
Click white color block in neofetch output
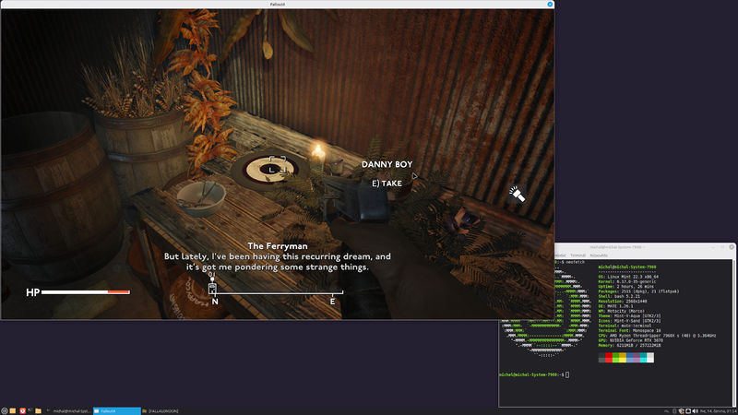coord(650,358)
